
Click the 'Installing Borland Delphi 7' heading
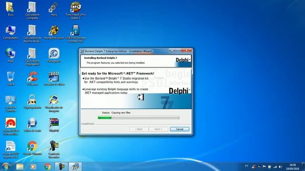click(101, 58)
